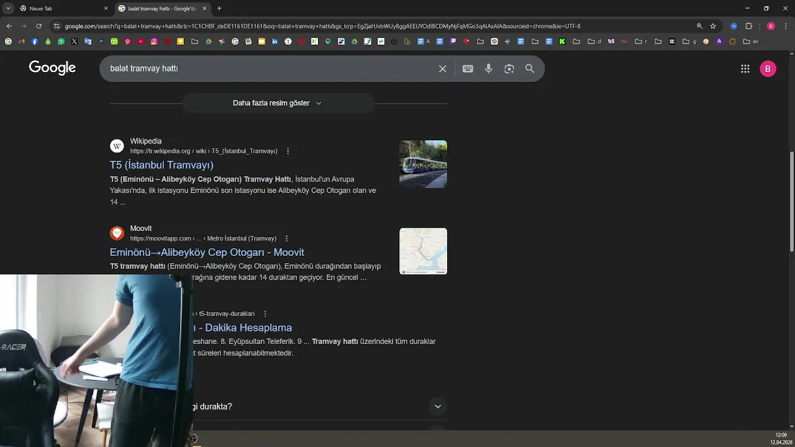Viewport: 795px width, 447px height.
Task: Search by image with Google Lens
Action: 509,69
